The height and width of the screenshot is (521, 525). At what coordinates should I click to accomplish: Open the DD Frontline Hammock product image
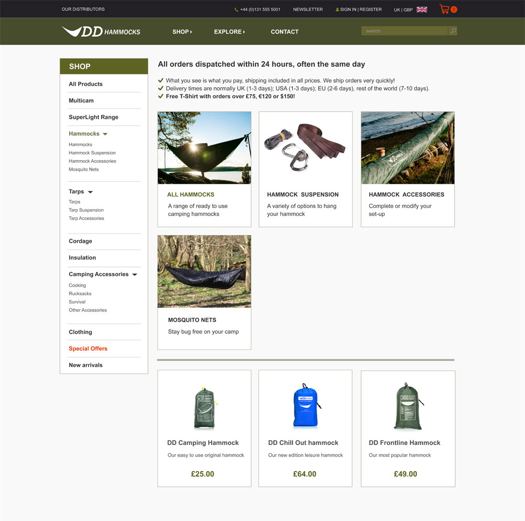point(408,406)
